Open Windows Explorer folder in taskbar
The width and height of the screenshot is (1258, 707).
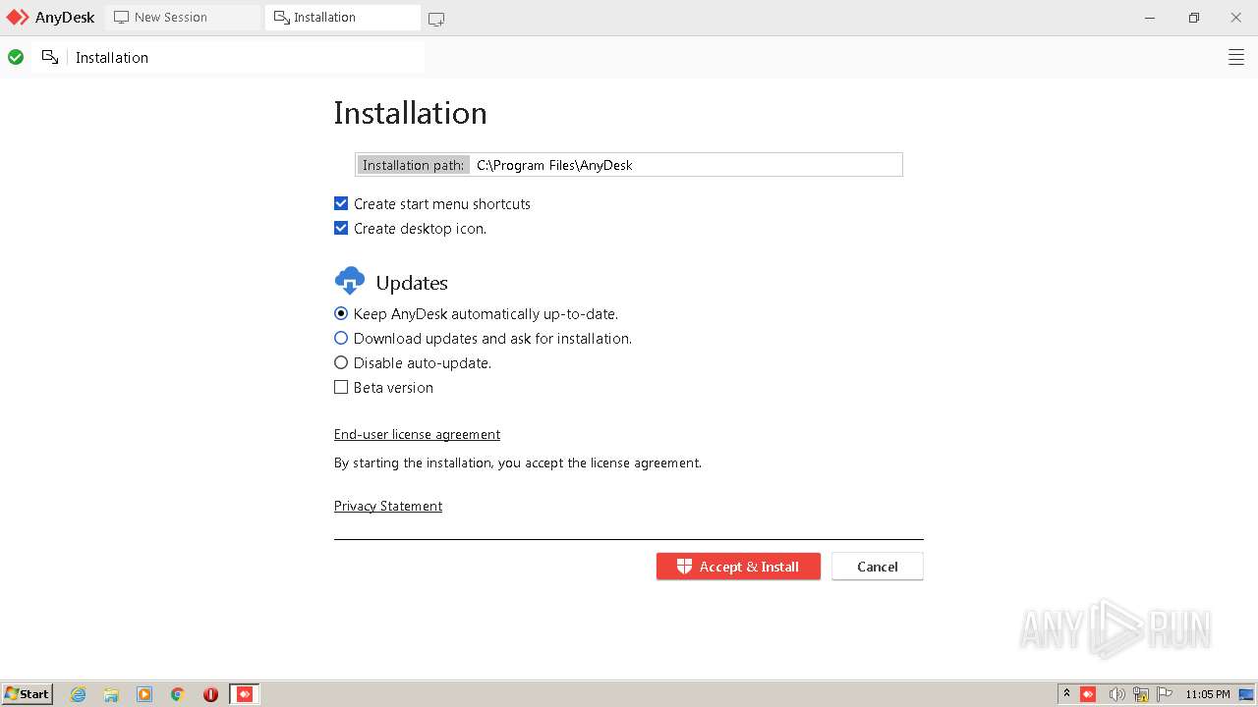[x=111, y=694]
